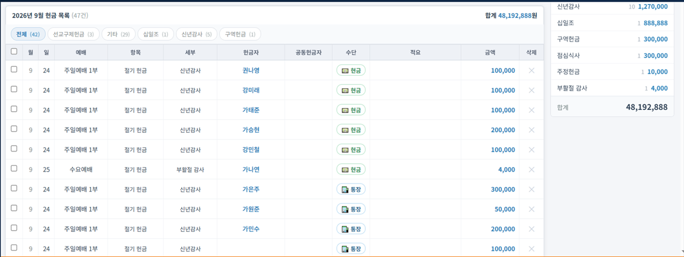Open donor 가원준 link
This screenshot has height=257, width=684.
[x=251, y=209]
